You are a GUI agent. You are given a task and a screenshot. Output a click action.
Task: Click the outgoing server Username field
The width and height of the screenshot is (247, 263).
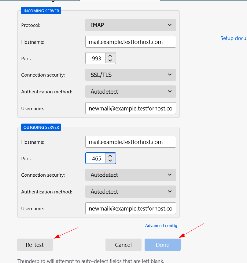(x=131, y=208)
